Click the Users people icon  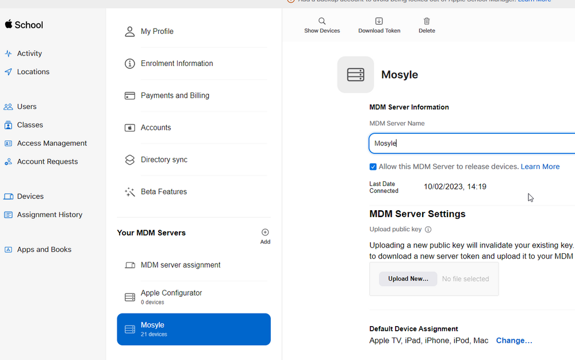coord(8,107)
